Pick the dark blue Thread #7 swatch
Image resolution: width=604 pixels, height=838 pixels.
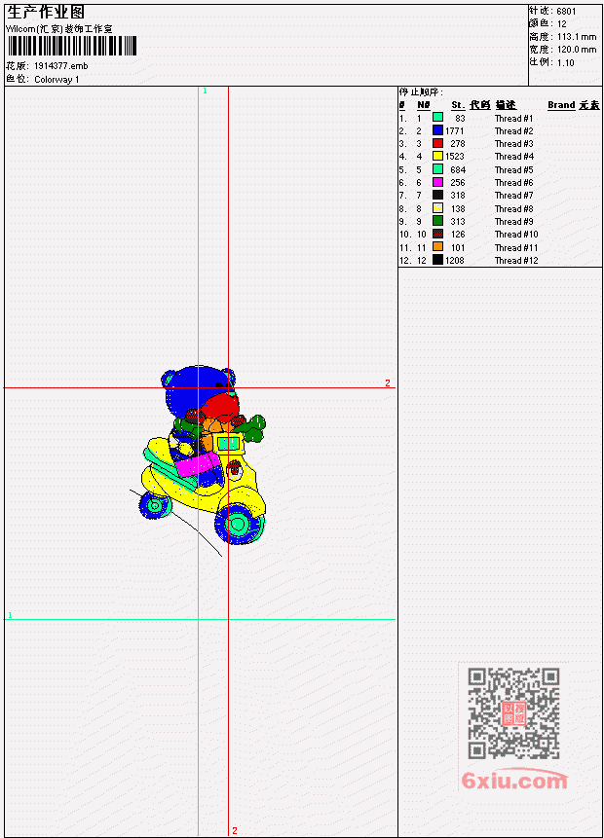pyautogui.click(x=437, y=195)
